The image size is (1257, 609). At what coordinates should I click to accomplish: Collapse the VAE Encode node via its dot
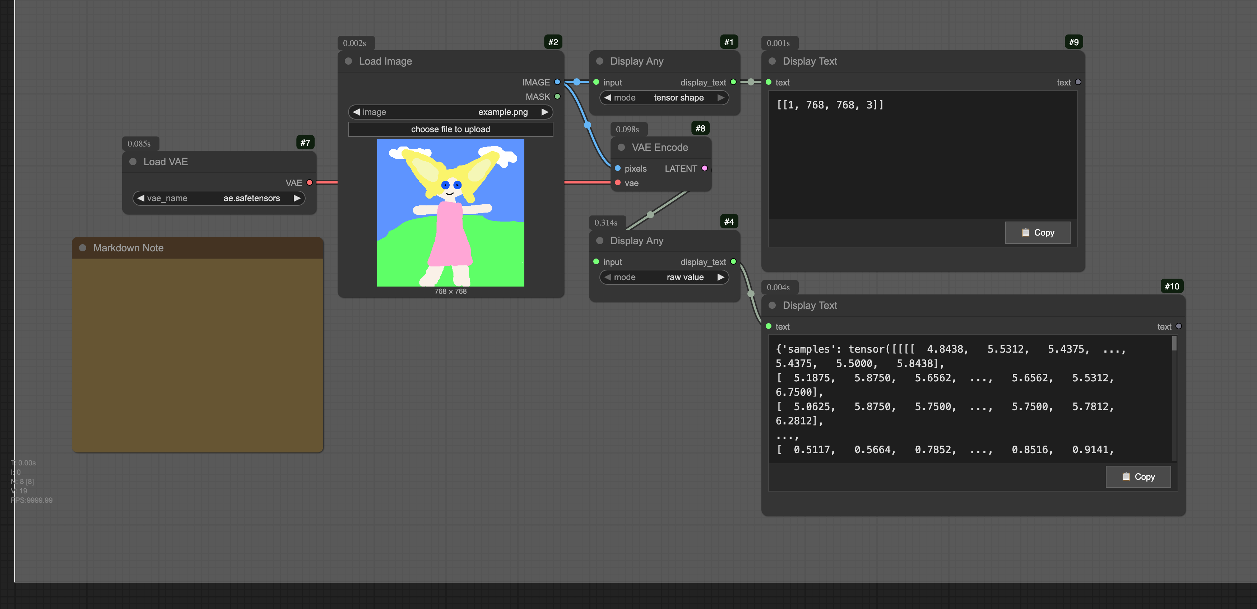click(621, 147)
